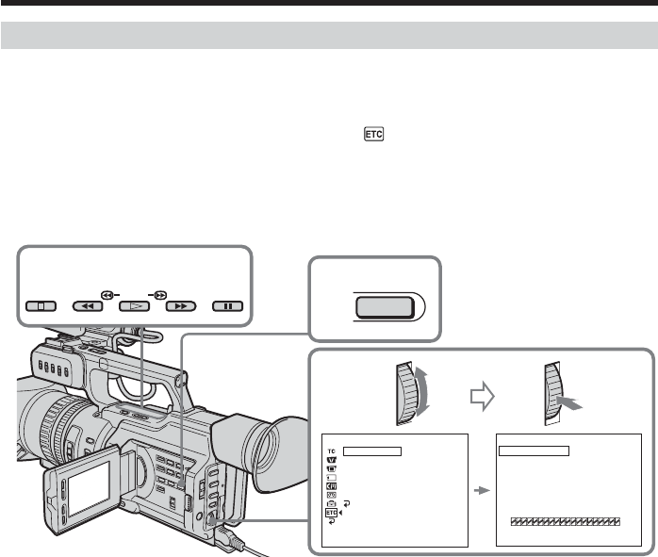Click the camcorder's flip-out LCD screen
This screenshot has width=658, height=557.
coord(89,488)
